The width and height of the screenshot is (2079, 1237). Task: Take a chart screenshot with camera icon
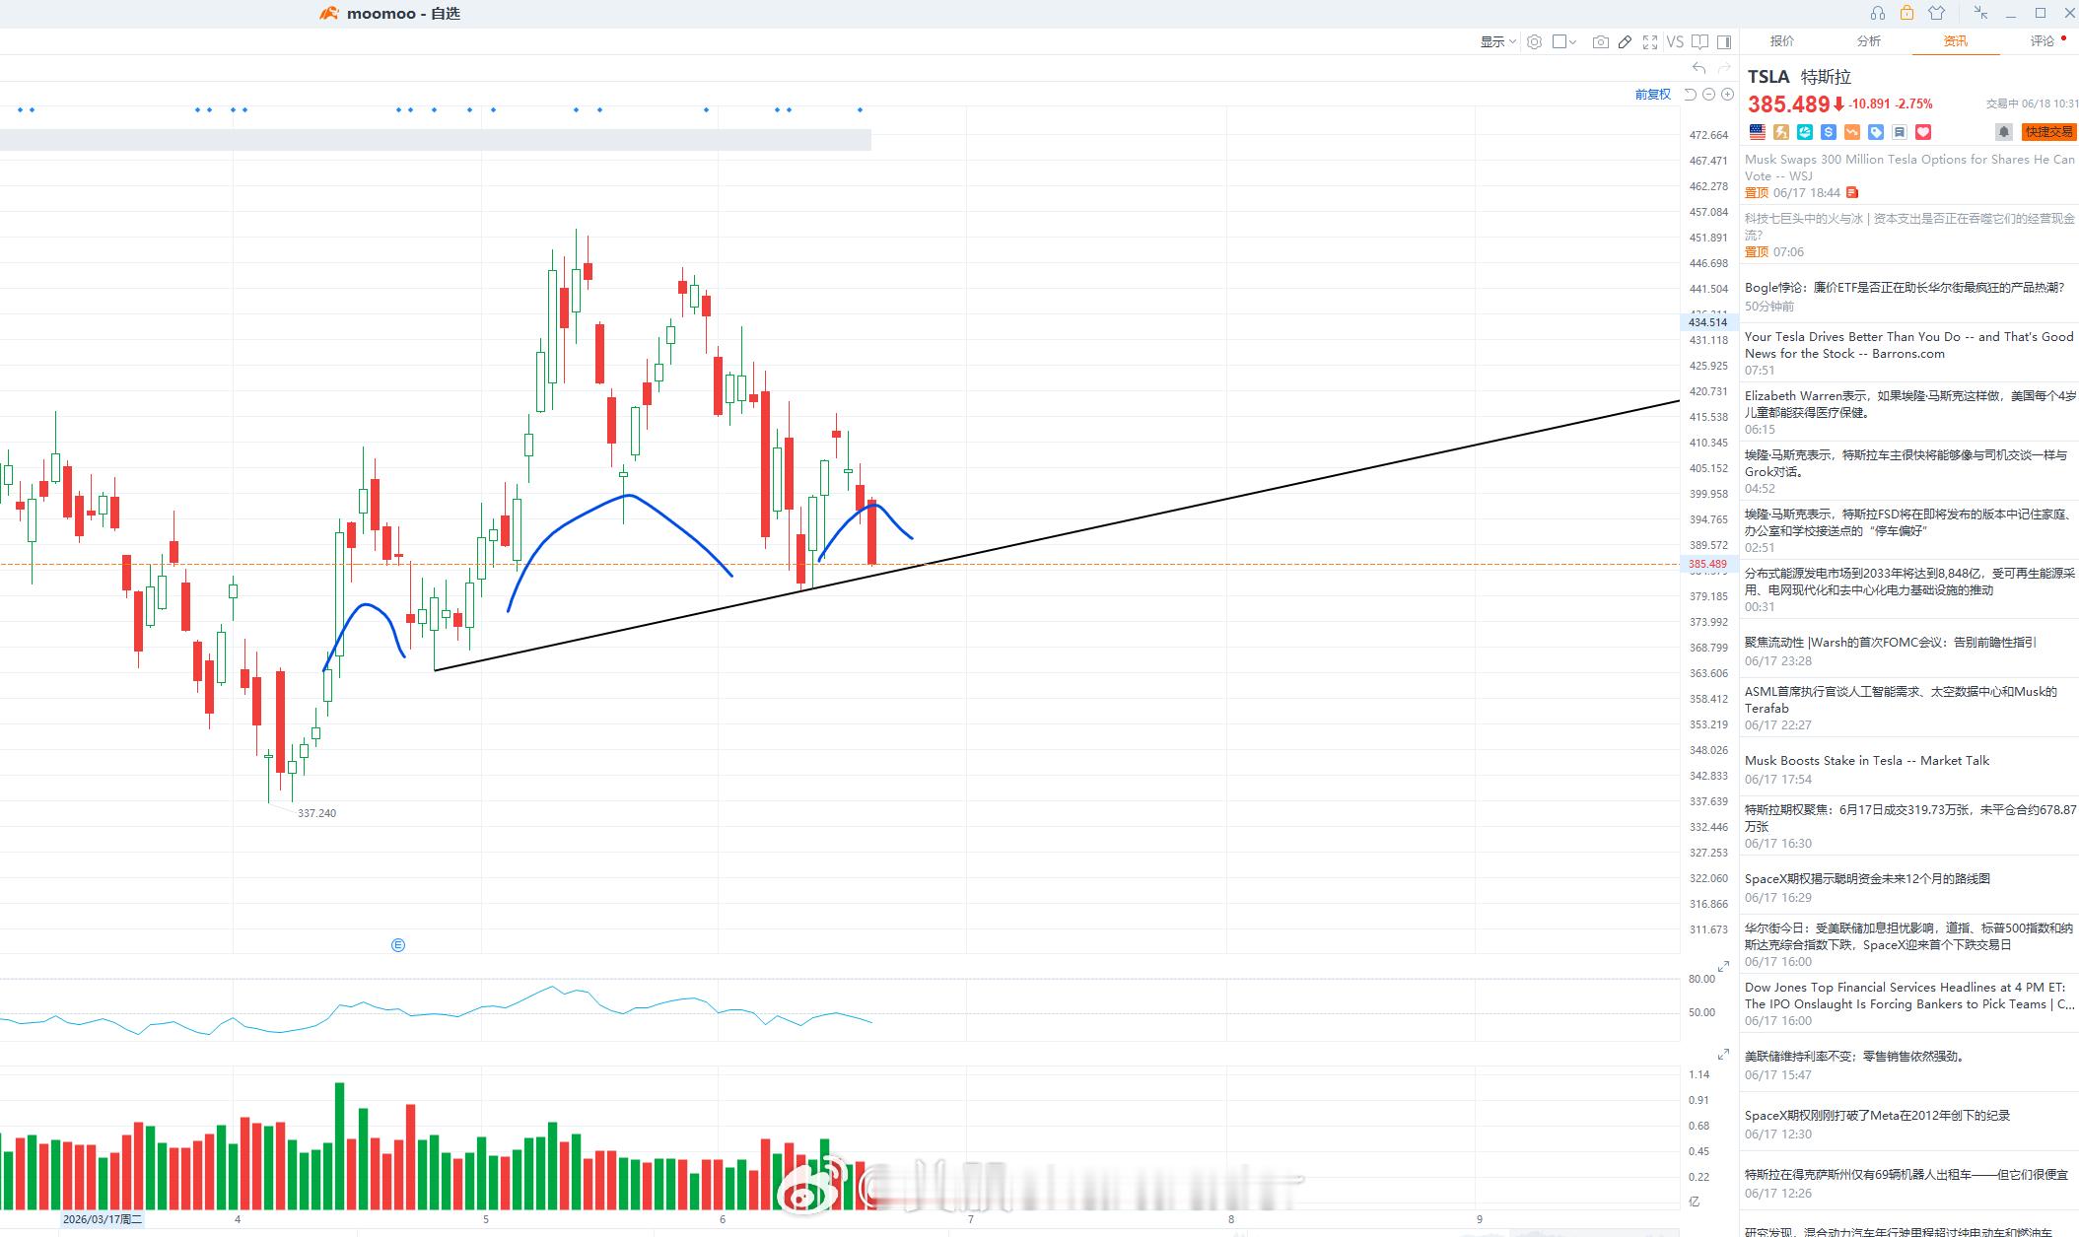click(1601, 41)
